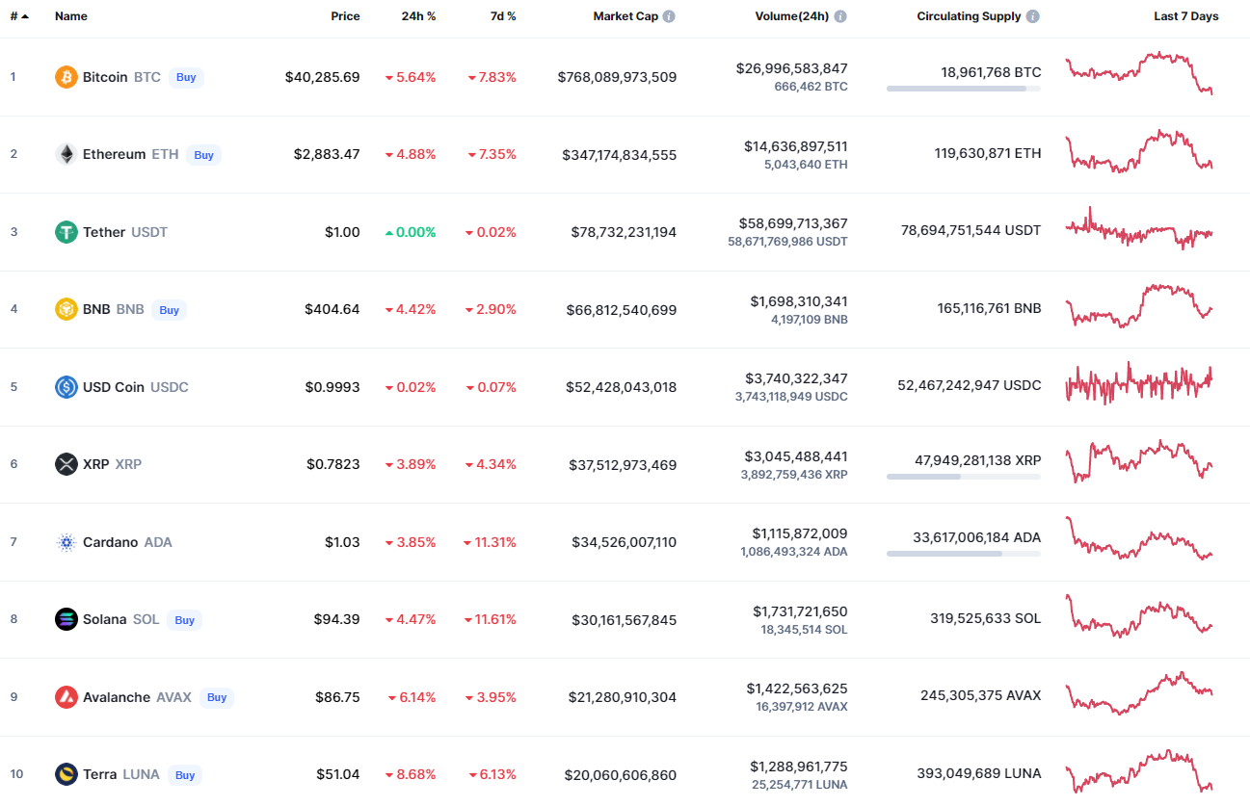The image size is (1250, 806).
Task: Sort the table by Name header
Action: pos(71,16)
